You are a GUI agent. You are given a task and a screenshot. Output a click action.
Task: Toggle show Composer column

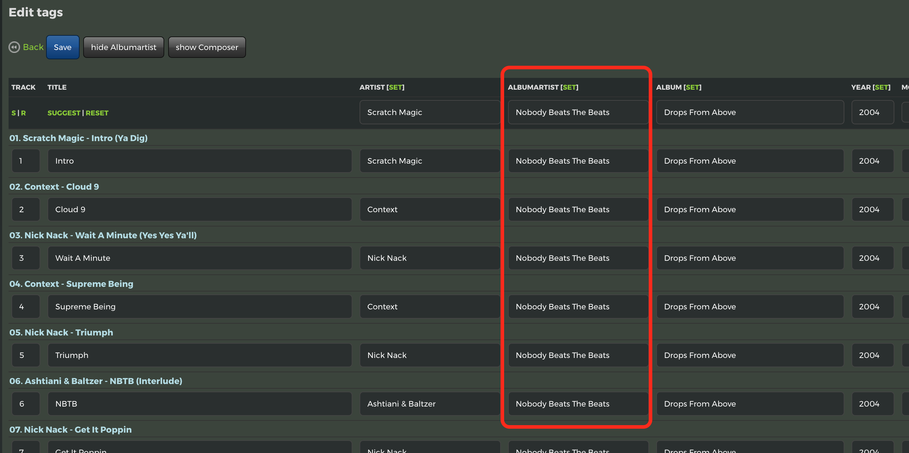[207, 47]
